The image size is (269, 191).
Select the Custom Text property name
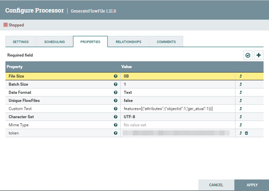(x=20, y=109)
